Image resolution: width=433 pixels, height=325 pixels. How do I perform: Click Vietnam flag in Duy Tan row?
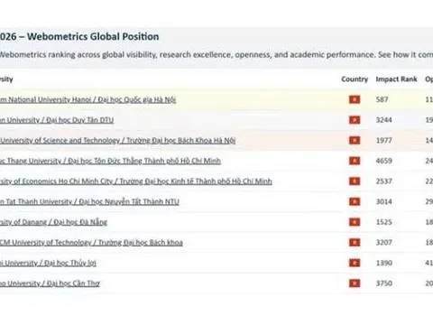click(355, 120)
